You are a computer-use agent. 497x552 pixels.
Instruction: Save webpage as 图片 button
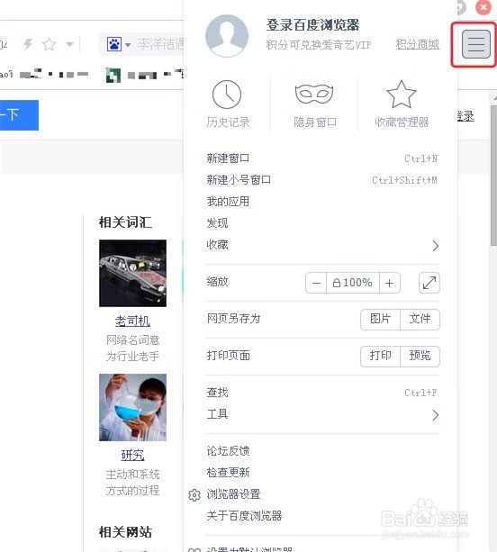pyautogui.click(x=380, y=320)
